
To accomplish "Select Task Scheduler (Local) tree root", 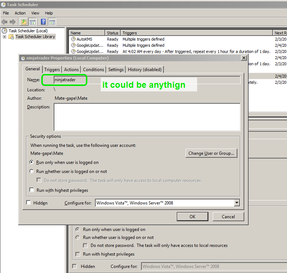I will [28, 31].
